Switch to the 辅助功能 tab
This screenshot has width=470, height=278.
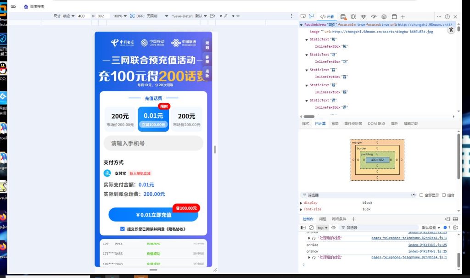pos(411,124)
